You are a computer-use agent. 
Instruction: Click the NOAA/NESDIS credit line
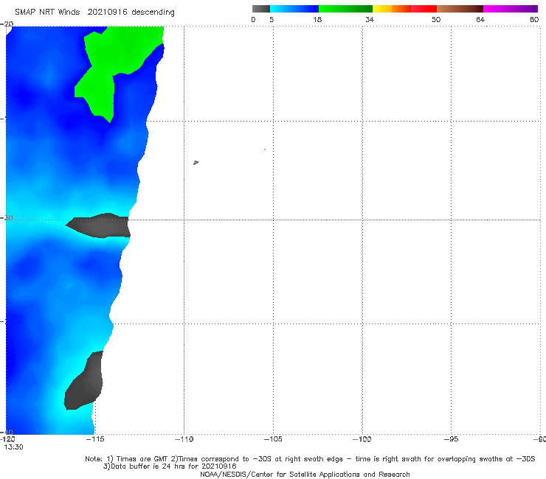point(305,474)
